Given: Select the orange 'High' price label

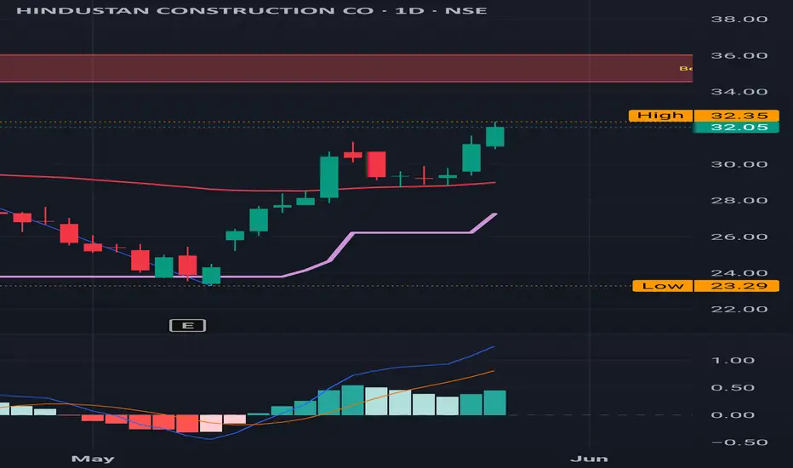Looking at the screenshot, I should point(660,116).
